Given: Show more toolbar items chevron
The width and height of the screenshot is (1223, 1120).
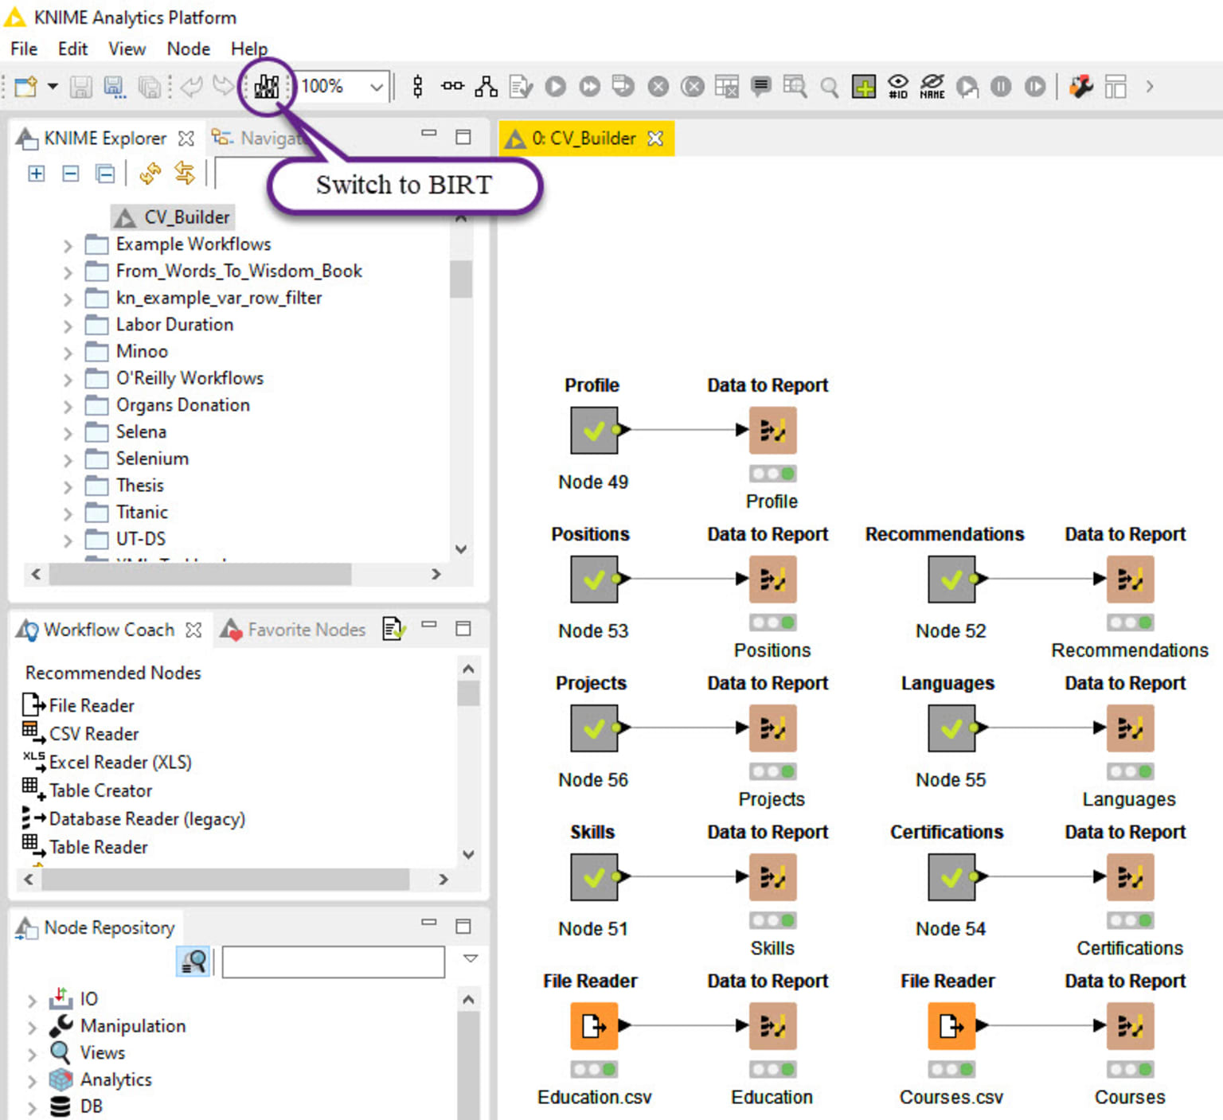Looking at the screenshot, I should pos(1149,86).
